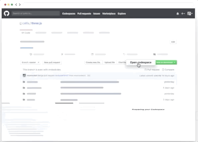Click the Compare link
This screenshot has height=142, width=198.
[x=168, y=70]
